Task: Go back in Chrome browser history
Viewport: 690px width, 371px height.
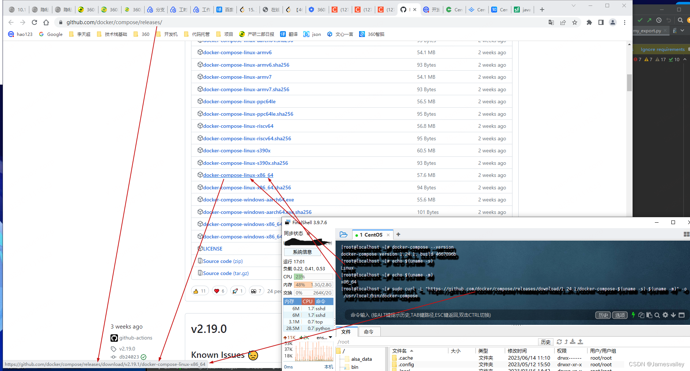Action: coord(11,22)
